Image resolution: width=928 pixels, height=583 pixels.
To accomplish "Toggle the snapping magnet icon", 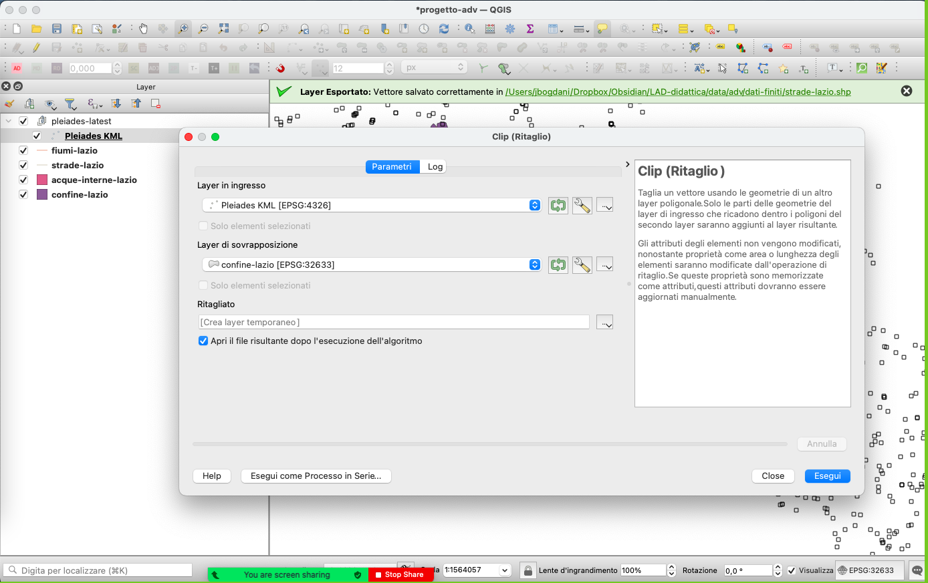I will [x=281, y=68].
